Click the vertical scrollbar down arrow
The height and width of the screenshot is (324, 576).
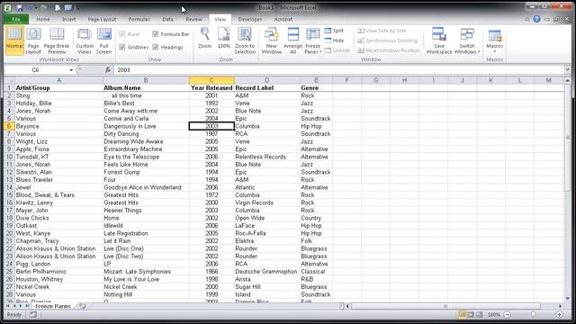(x=568, y=298)
